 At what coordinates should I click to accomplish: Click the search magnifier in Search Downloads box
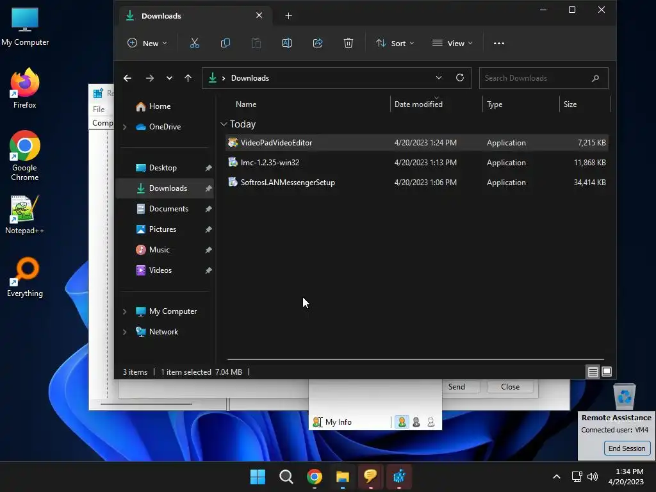595,78
